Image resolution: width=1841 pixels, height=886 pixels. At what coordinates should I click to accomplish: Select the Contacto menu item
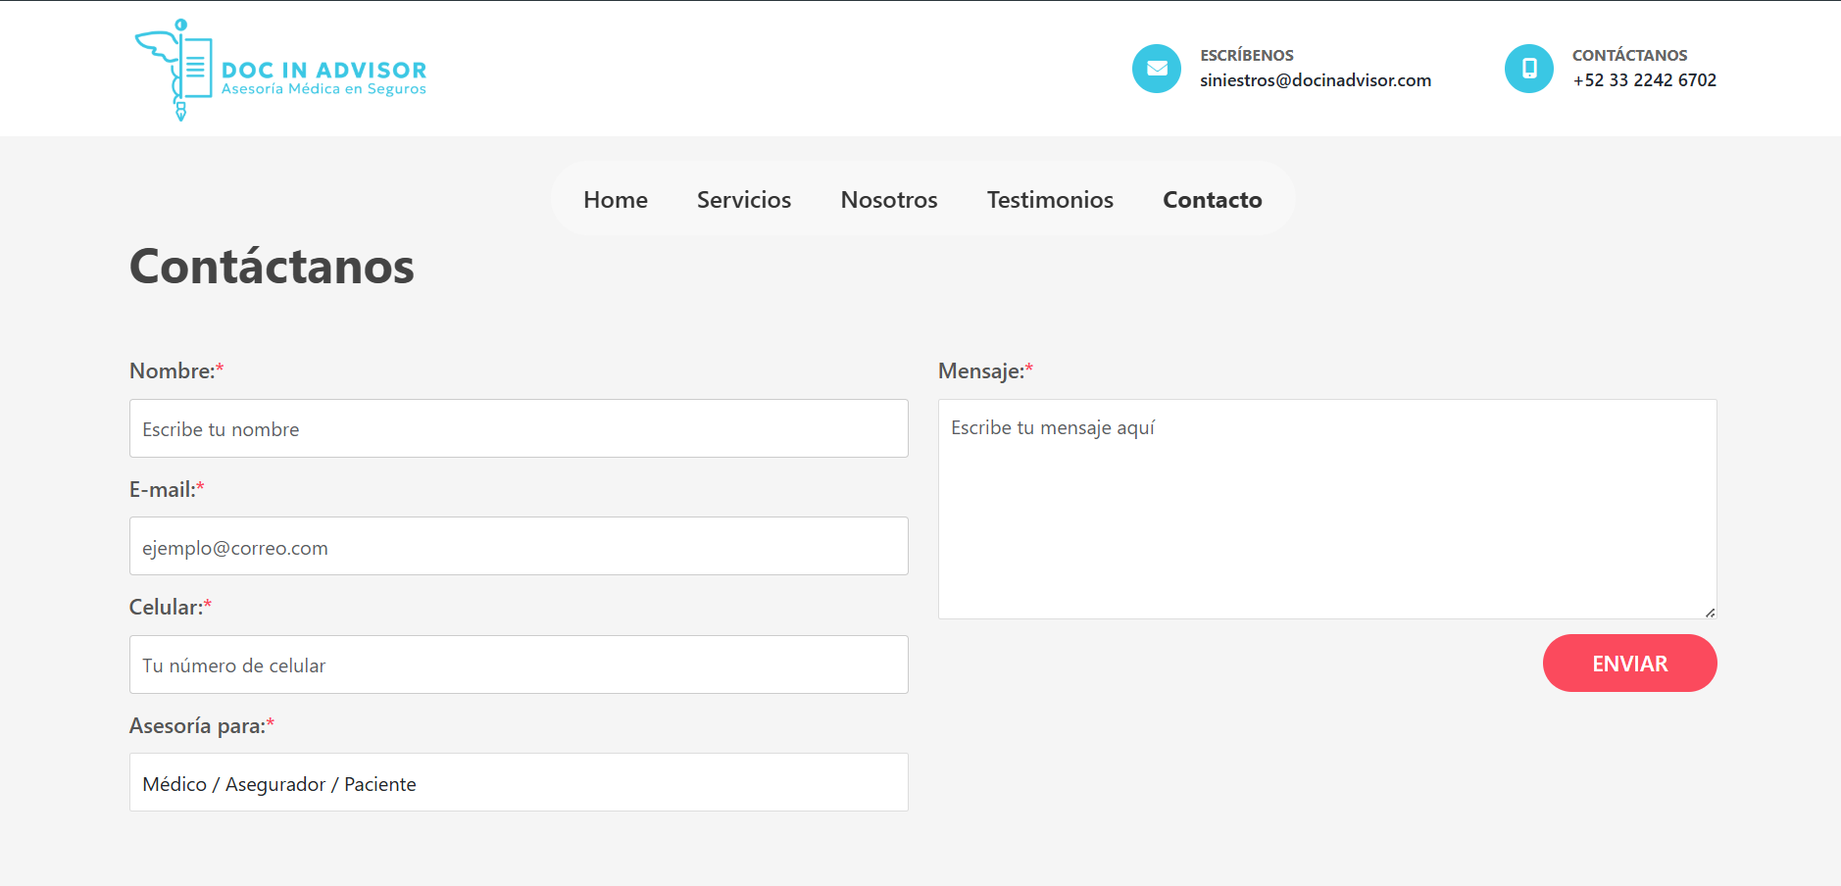[x=1213, y=199]
